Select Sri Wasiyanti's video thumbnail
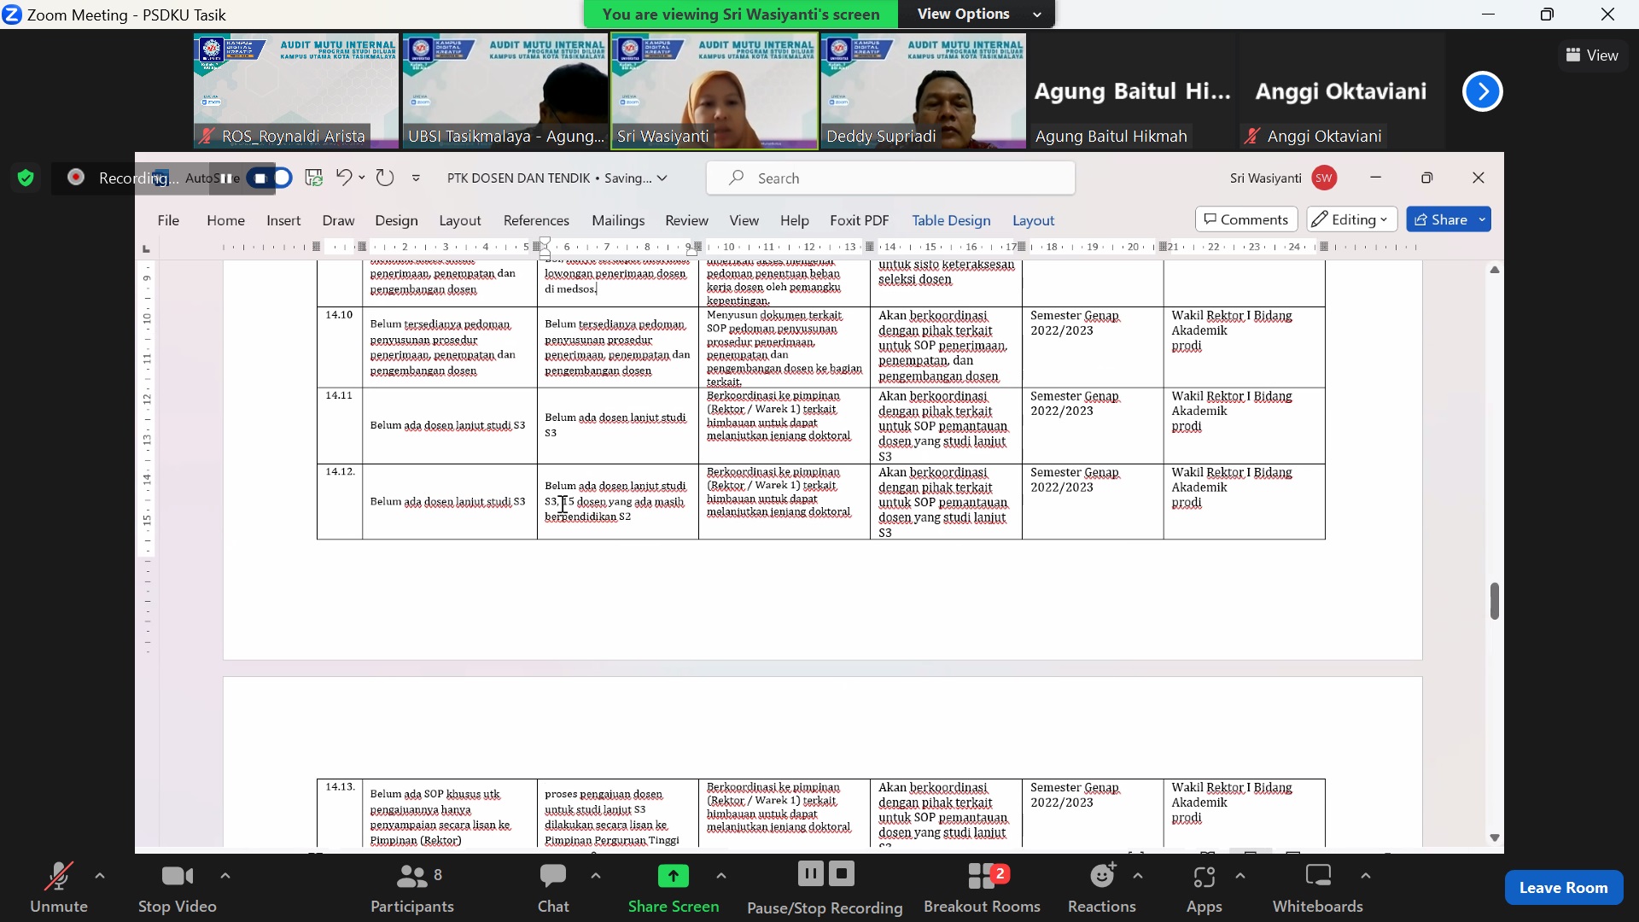Screen dimensions: 1639x922 (x=715, y=91)
